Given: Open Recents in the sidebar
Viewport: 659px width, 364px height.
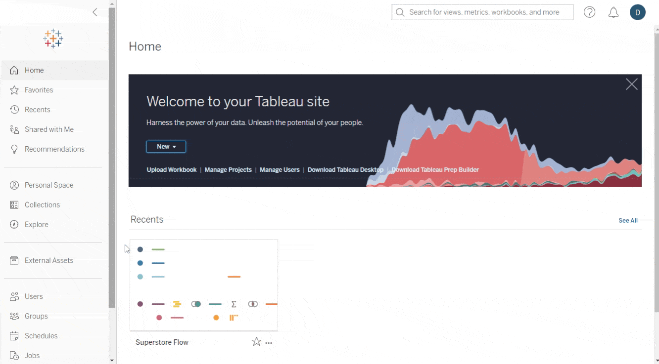Looking at the screenshot, I should click(38, 110).
